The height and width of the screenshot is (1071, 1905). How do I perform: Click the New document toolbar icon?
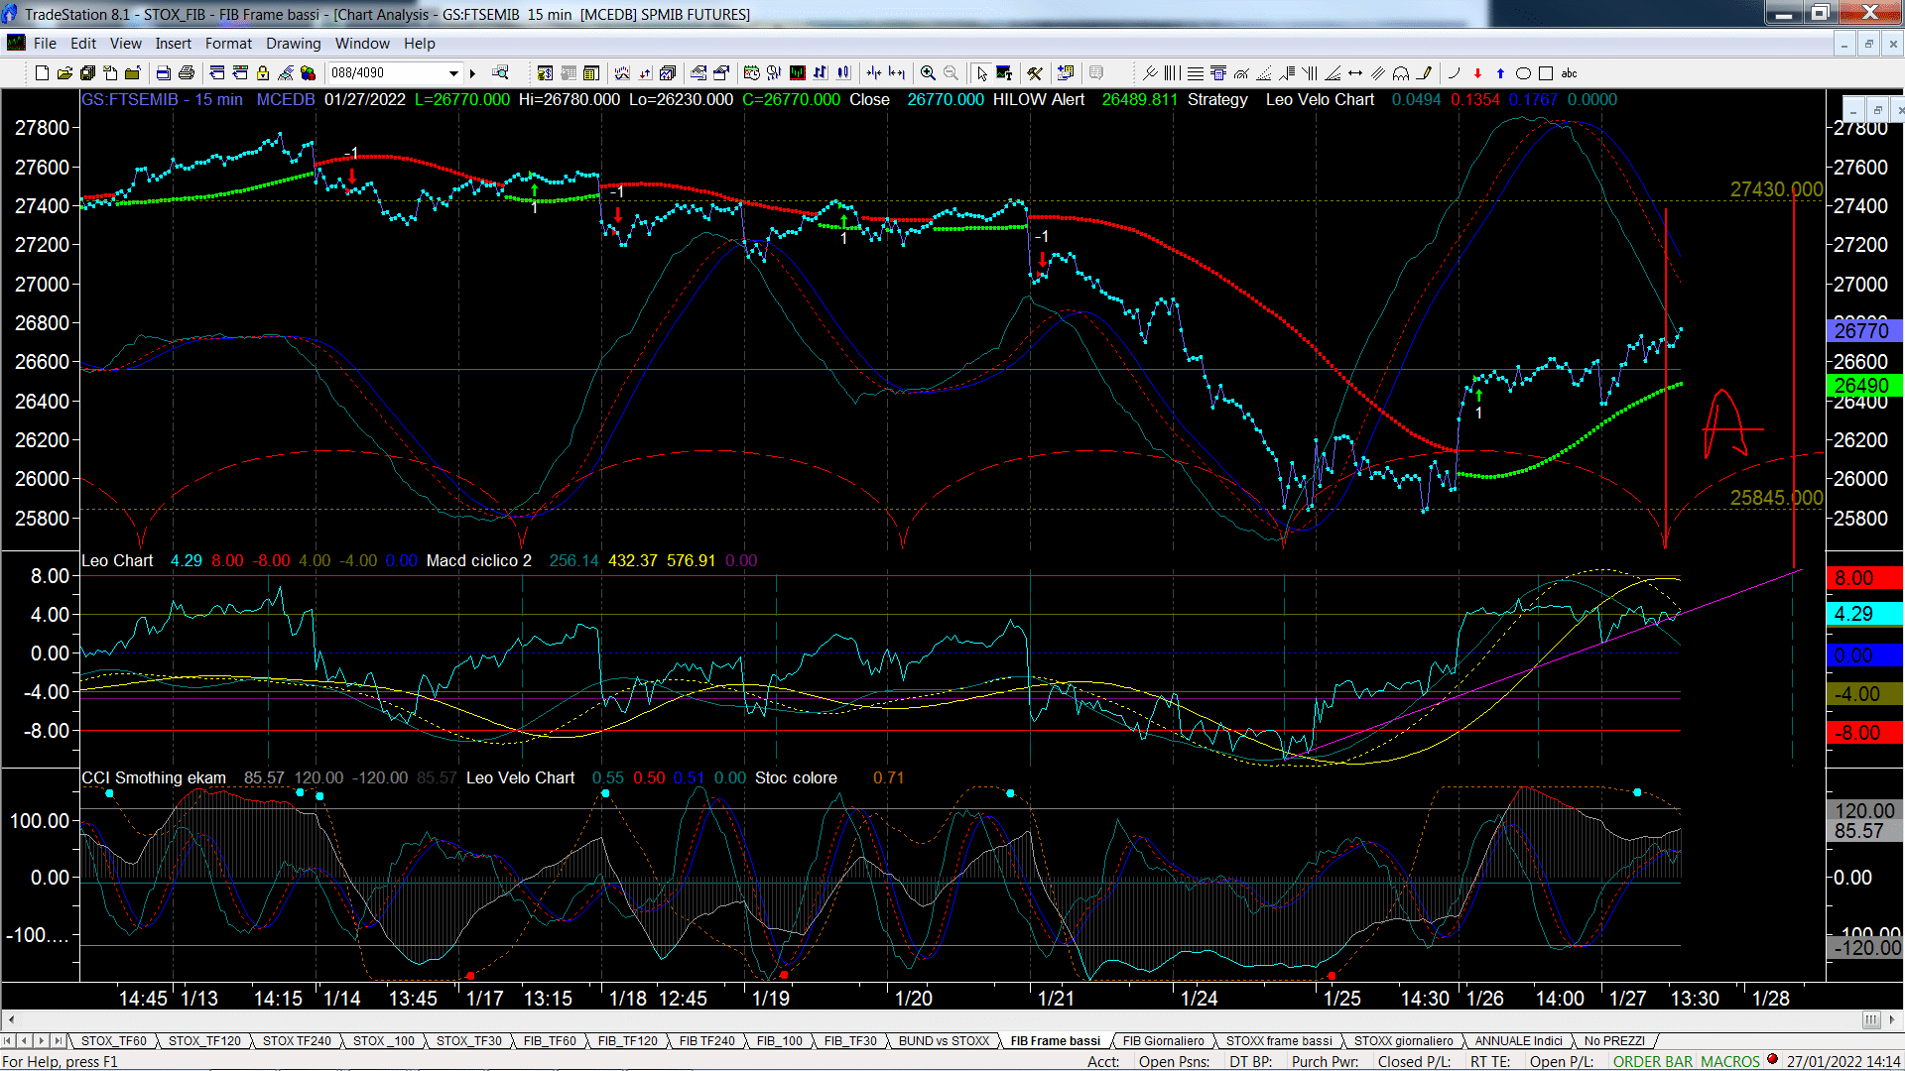pos(42,72)
